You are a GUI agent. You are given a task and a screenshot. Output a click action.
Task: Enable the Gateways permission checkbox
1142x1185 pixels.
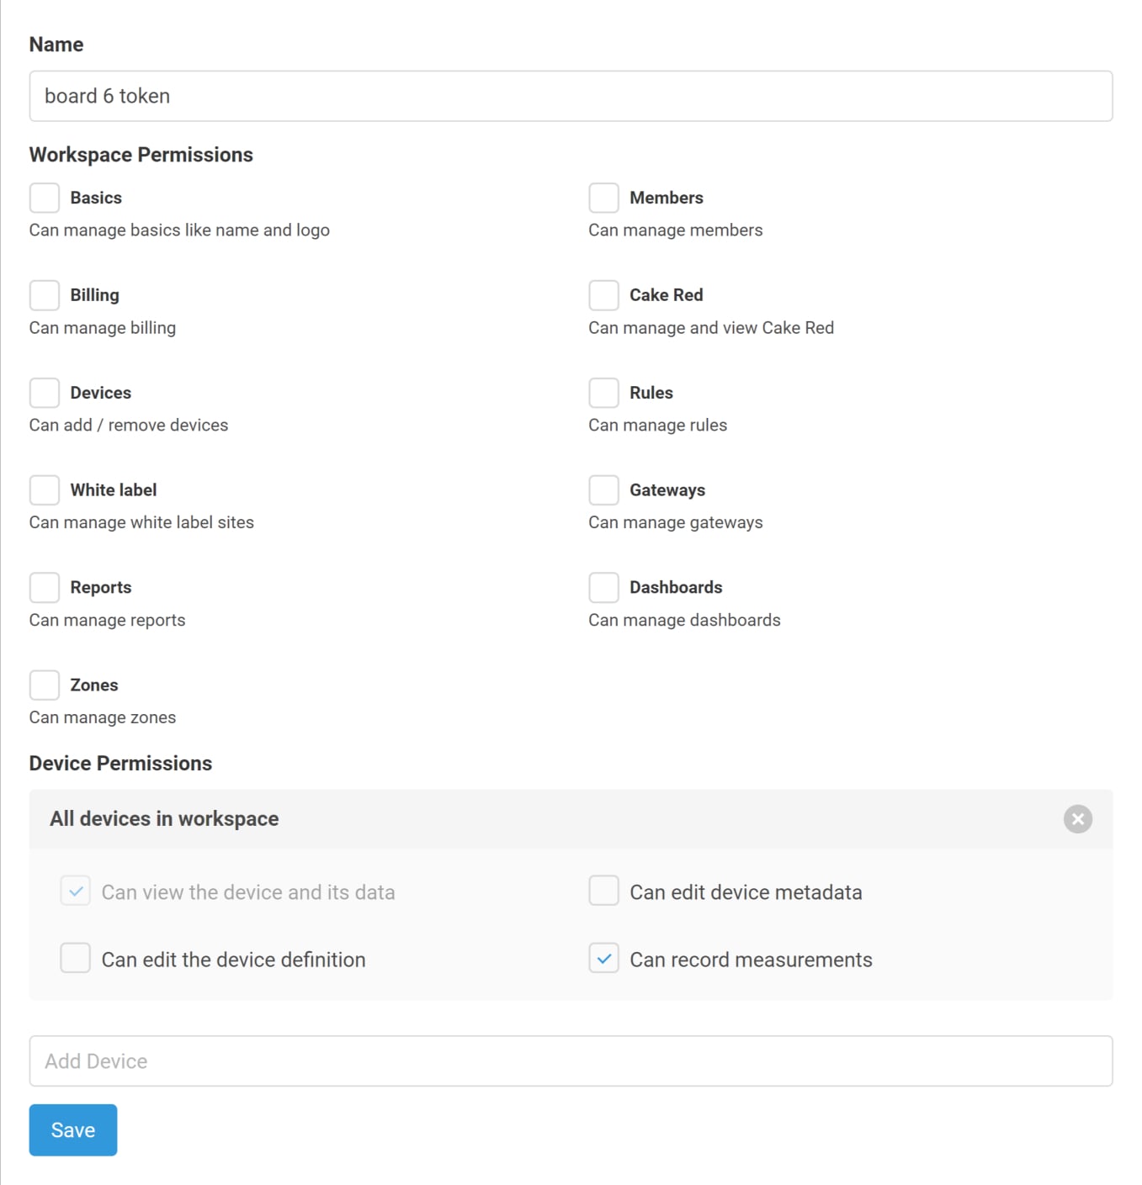click(603, 489)
